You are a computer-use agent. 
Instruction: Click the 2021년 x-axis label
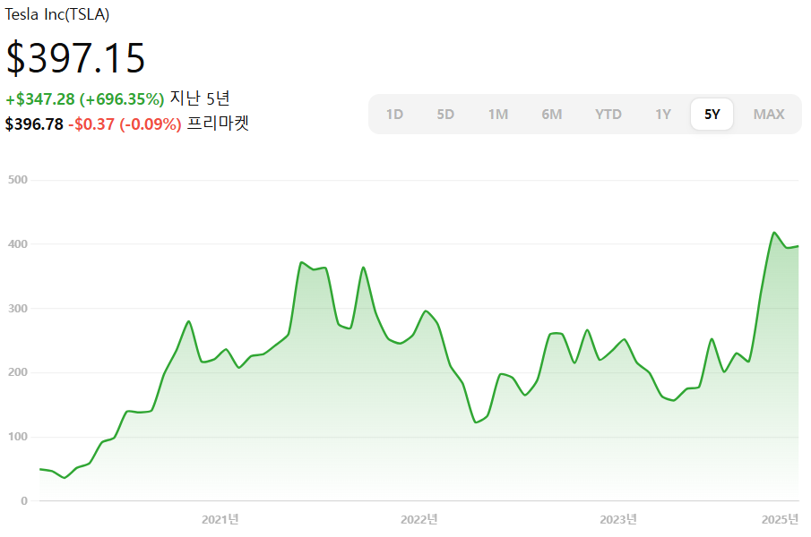point(220,519)
